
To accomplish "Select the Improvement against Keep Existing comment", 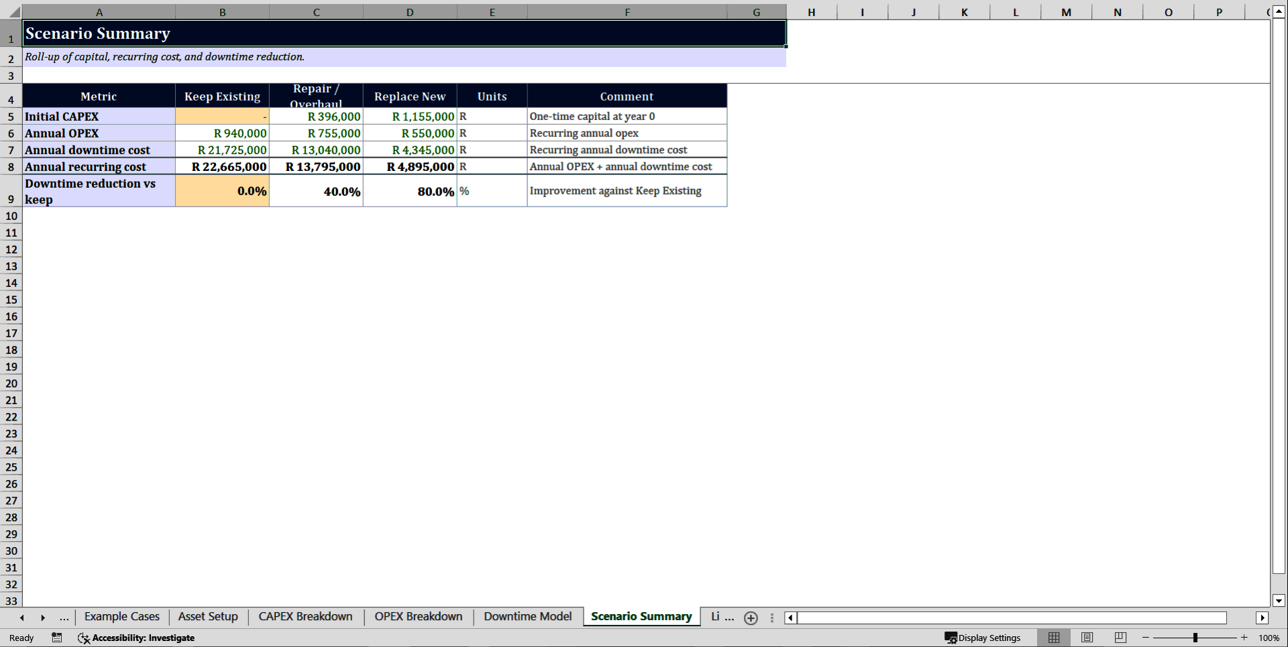I will click(627, 190).
